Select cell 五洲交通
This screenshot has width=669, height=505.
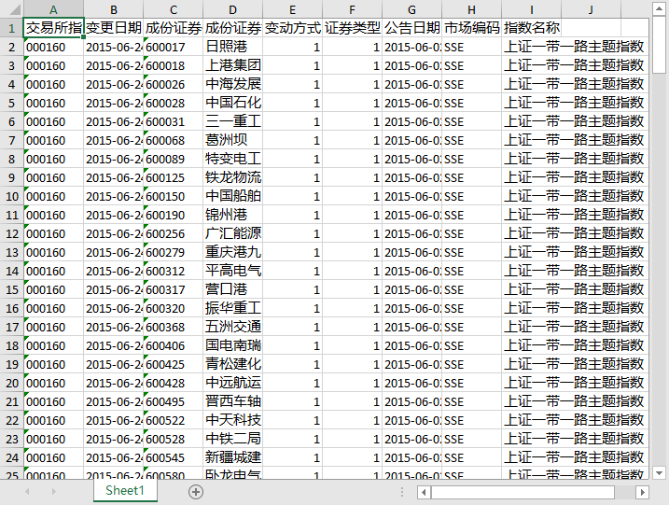233,327
